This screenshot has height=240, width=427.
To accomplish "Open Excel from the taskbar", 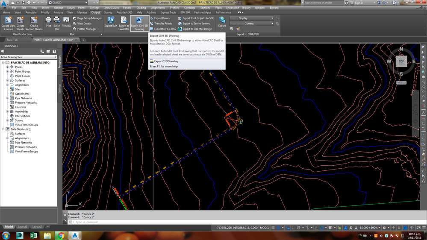I will tap(33, 236).
